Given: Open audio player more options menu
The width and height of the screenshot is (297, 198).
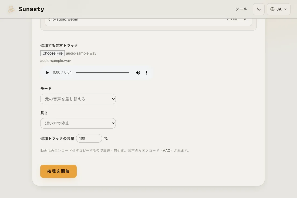Looking at the screenshot, I should click(146, 73).
